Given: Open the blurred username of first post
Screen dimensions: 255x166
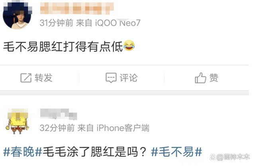Looking at the screenshot, I should [x=77, y=8].
